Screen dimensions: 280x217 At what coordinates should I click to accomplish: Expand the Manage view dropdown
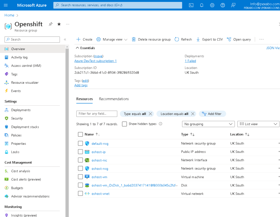(112, 40)
